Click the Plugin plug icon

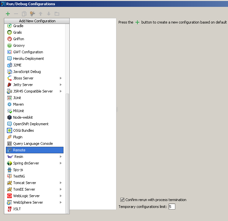9,137
